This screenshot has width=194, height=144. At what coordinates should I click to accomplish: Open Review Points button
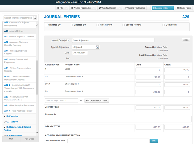point(184,8)
